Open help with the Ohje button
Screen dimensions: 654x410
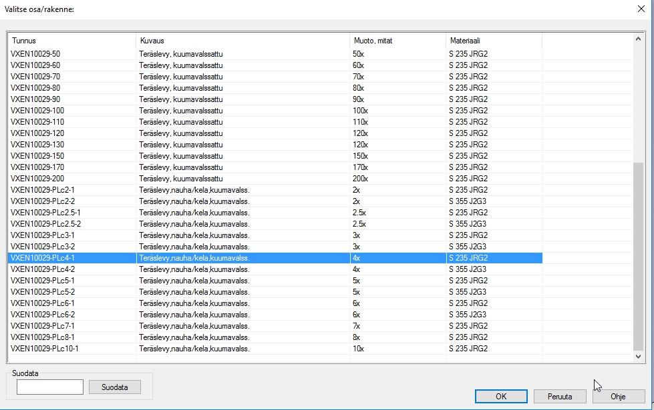618,396
